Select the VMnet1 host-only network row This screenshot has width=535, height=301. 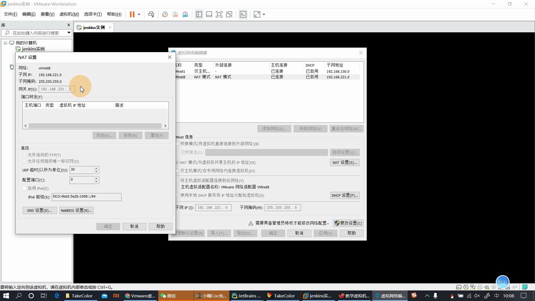(x=267, y=71)
